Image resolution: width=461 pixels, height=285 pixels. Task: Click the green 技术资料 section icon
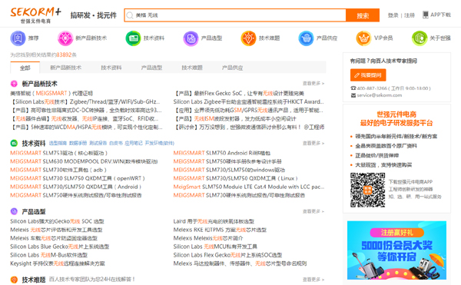(x=14, y=143)
